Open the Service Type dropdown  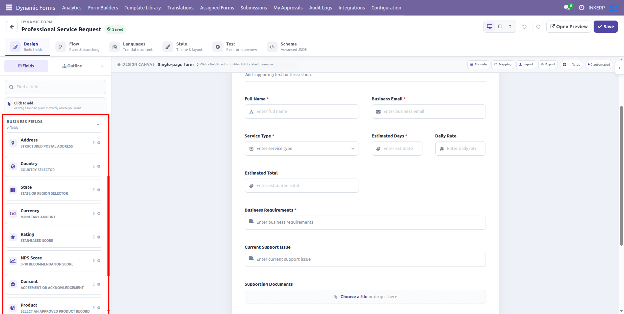pyautogui.click(x=302, y=149)
